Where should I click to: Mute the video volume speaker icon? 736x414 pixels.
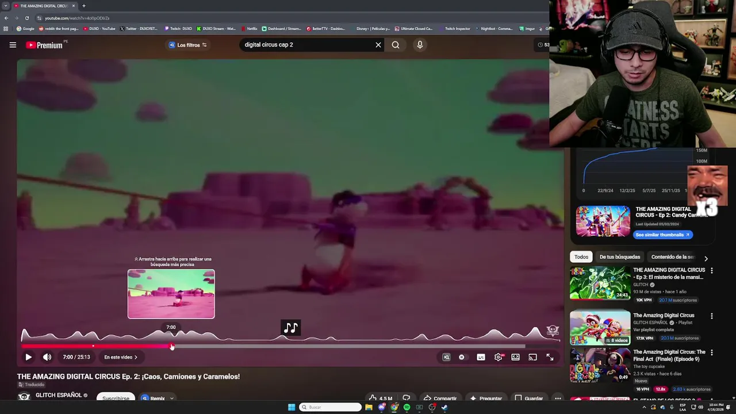click(47, 357)
